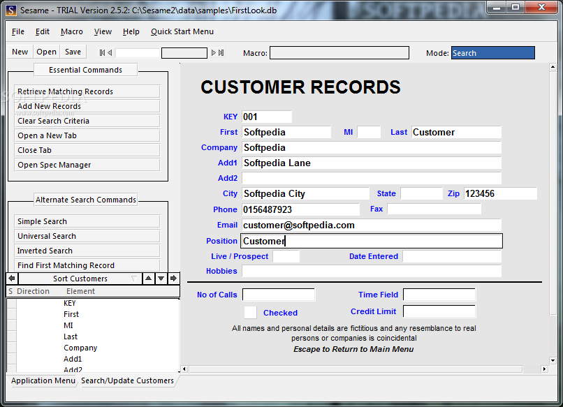The height and width of the screenshot is (407, 563).
Task: Click up arrow of form vertical scrollbar
Action: point(553,68)
